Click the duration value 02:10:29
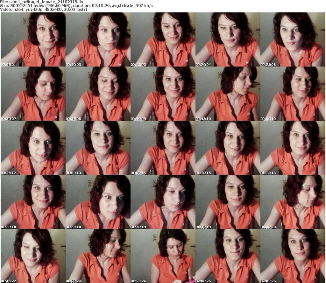The height and width of the screenshot is (283, 326). pyautogui.click(x=101, y=6)
